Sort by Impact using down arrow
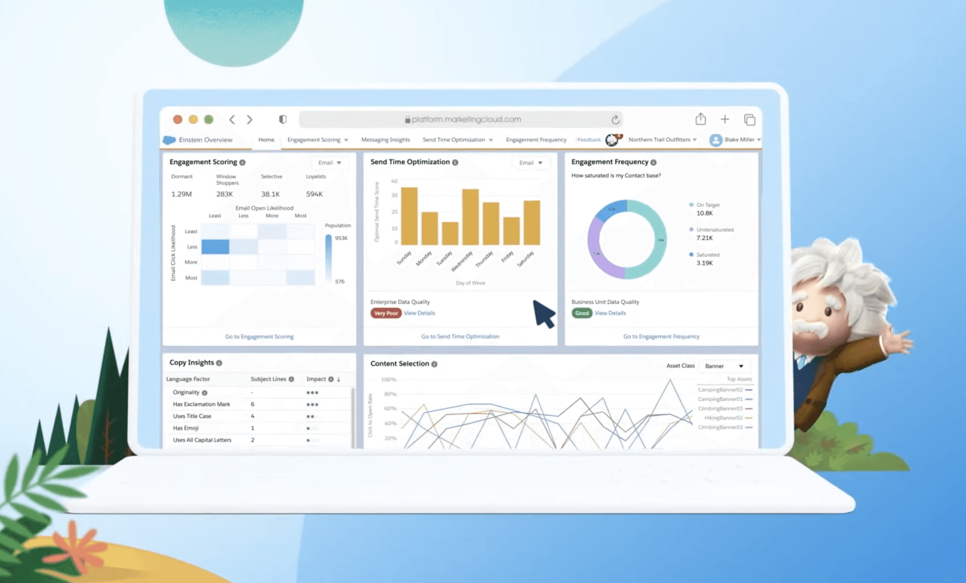The height and width of the screenshot is (583, 966). tap(339, 379)
